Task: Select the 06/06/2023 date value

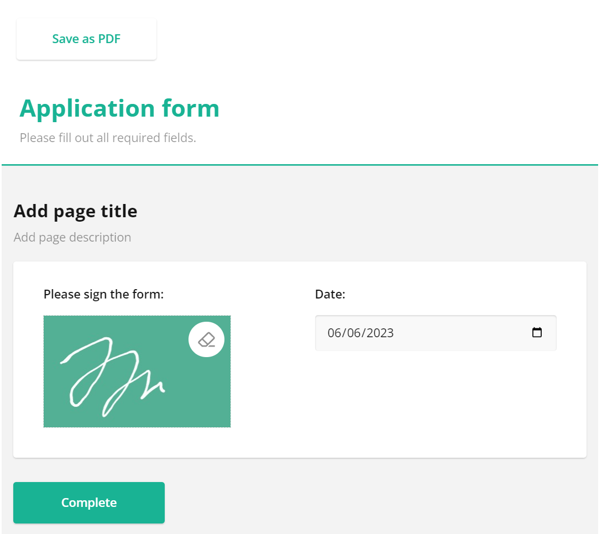Action: coord(360,333)
